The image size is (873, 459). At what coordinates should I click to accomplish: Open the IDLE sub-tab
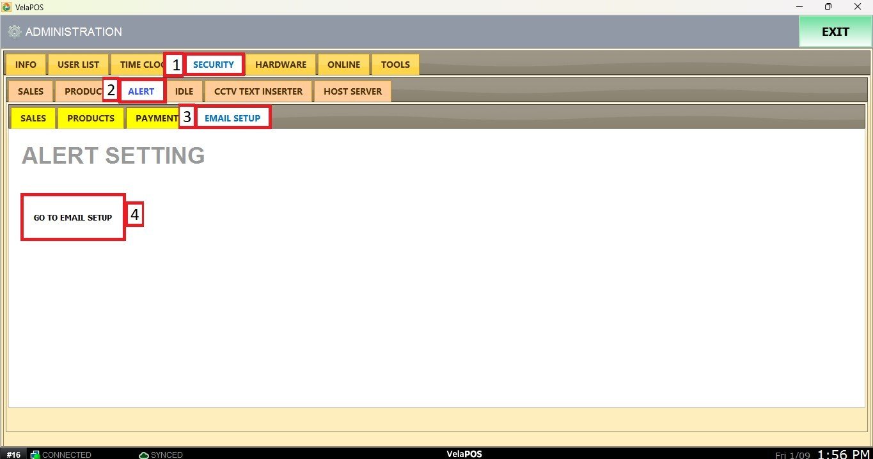pyautogui.click(x=184, y=91)
